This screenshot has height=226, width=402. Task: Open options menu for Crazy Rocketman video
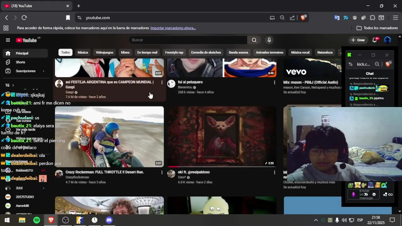162,172
